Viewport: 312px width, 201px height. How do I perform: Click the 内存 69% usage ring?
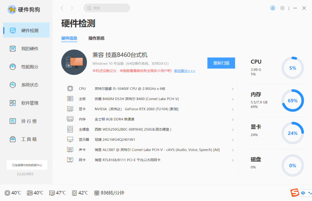tap(292, 100)
